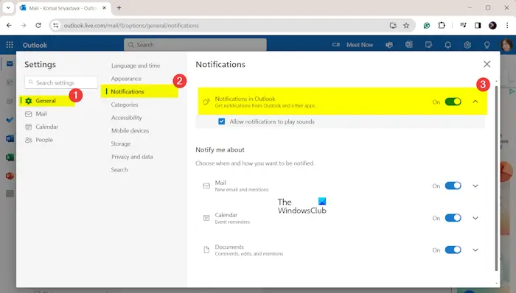Expand the Documents notification options
The height and width of the screenshot is (293, 516).
tap(475, 250)
